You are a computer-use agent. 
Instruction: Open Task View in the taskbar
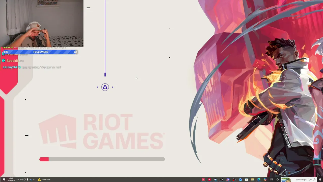point(271,179)
